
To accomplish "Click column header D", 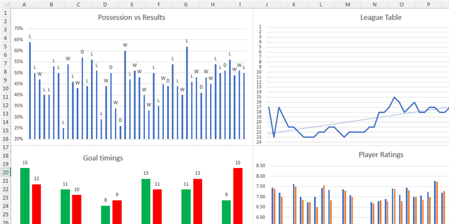I will [105, 4].
